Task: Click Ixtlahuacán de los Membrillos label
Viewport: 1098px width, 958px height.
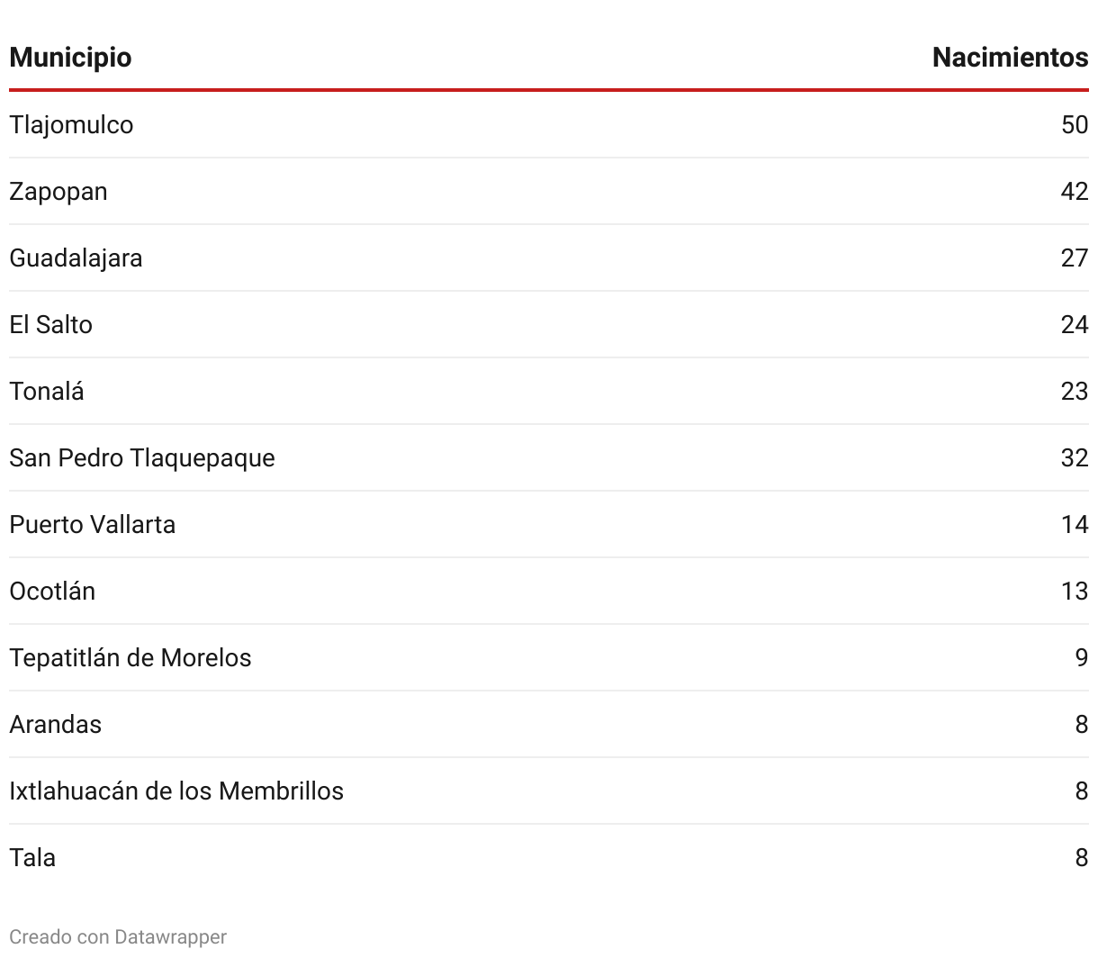Action: 176,791
